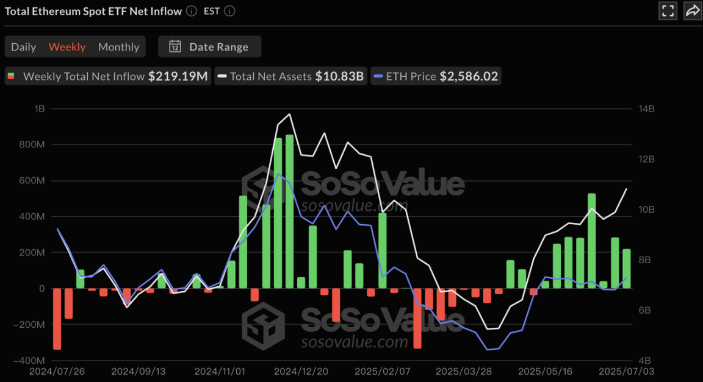This screenshot has width=703, height=382.
Task: Click white Total Net Assets legend marker
Action: coord(222,77)
